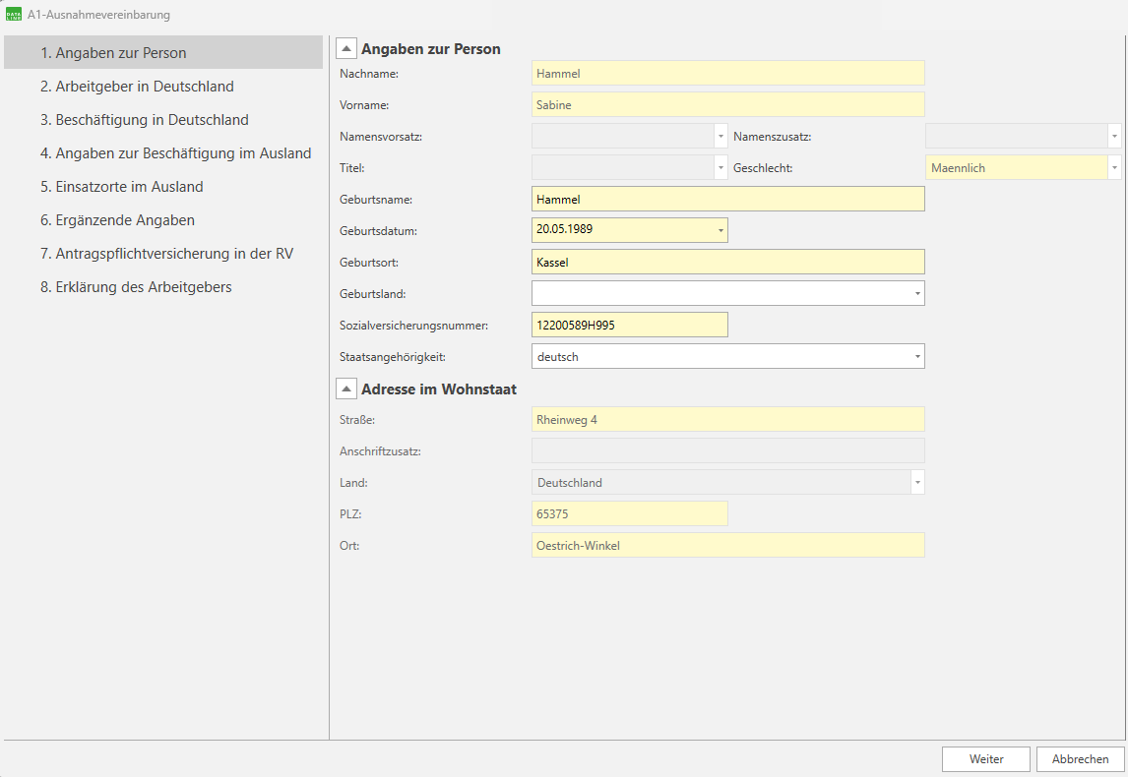1128x777 pixels.
Task: Open the Staatsangehörigkeit dropdown arrow
Action: coord(917,357)
